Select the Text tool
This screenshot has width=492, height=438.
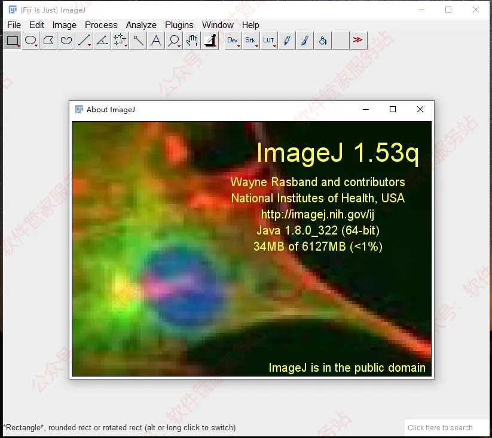pyautogui.click(x=156, y=41)
